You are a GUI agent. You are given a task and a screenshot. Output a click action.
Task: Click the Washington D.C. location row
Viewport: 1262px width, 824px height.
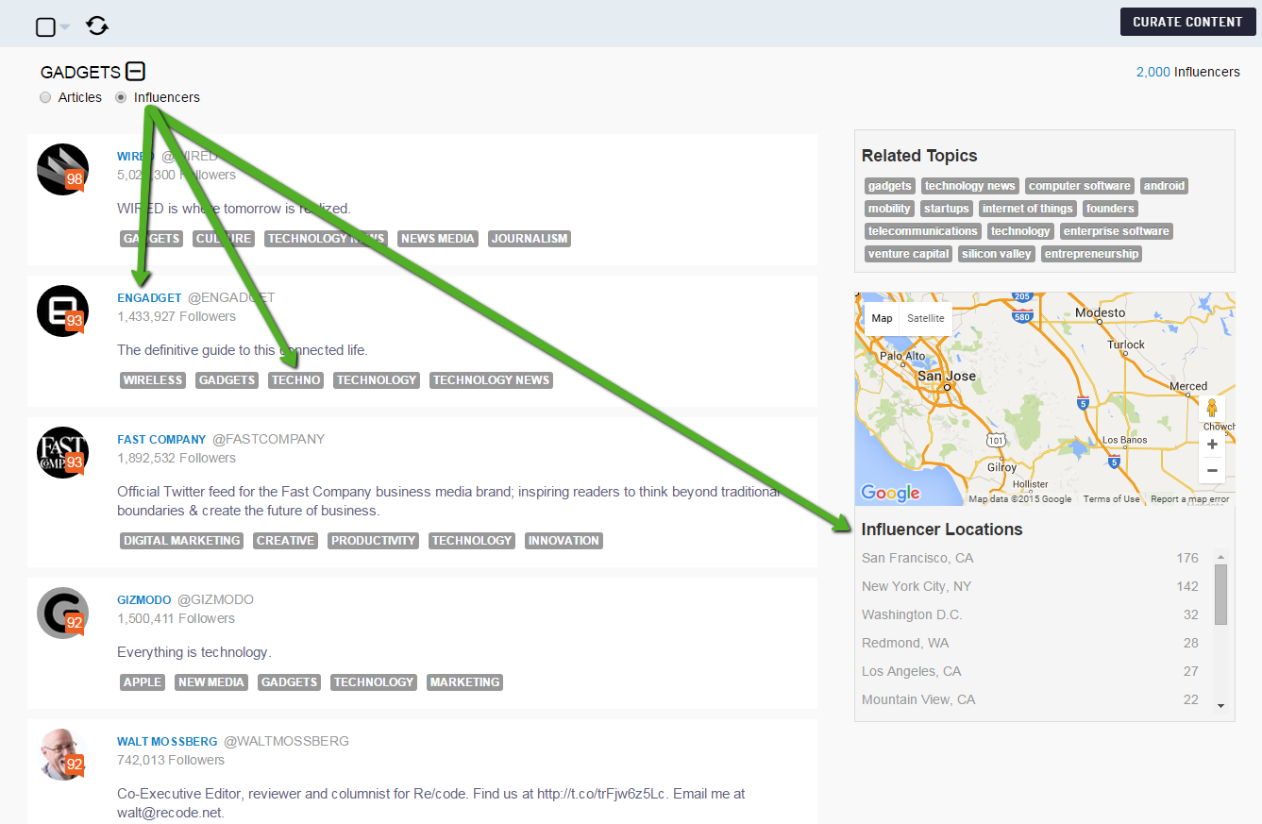pos(1030,614)
